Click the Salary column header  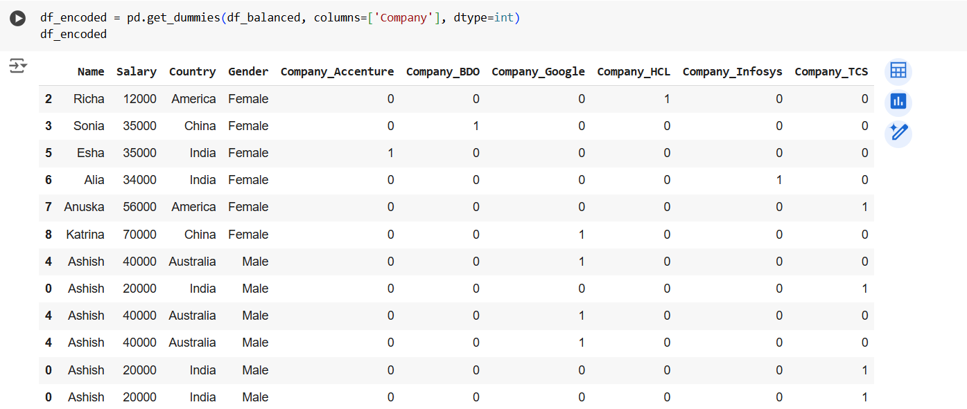coord(137,71)
